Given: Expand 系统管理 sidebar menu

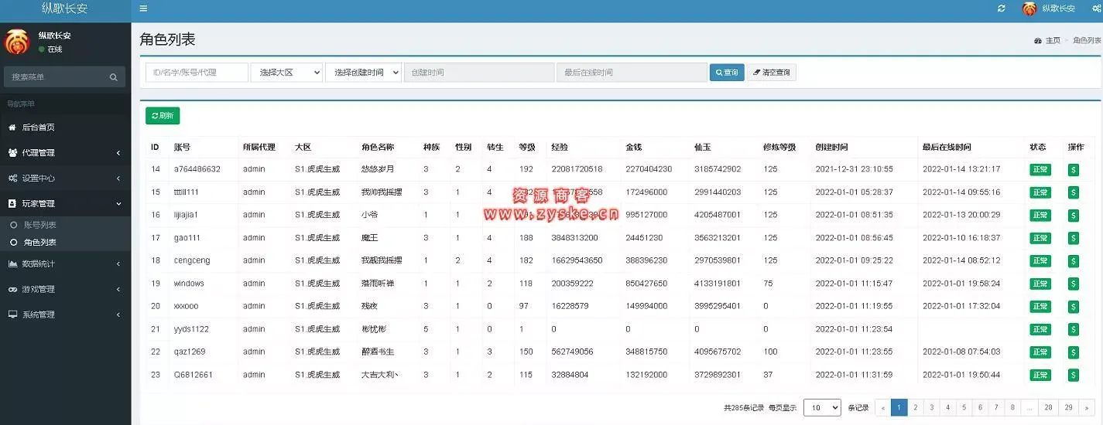Looking at the screenshot, I should tap(65, 314).
